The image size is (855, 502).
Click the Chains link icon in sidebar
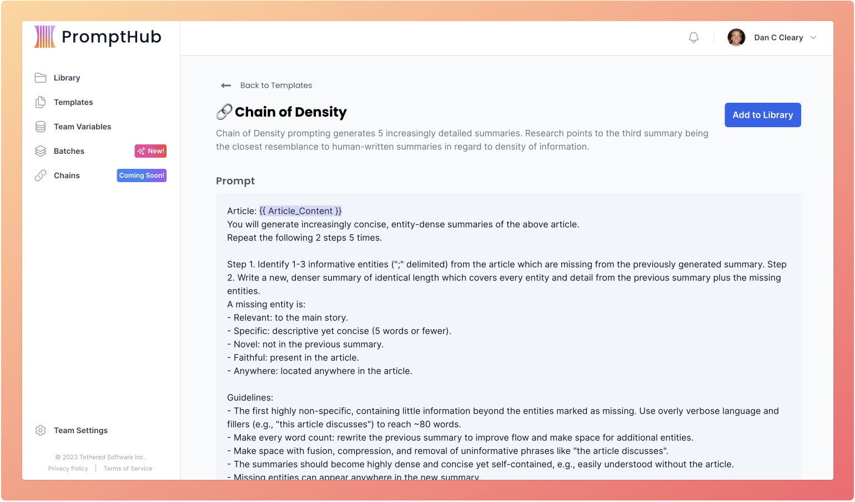41,175
